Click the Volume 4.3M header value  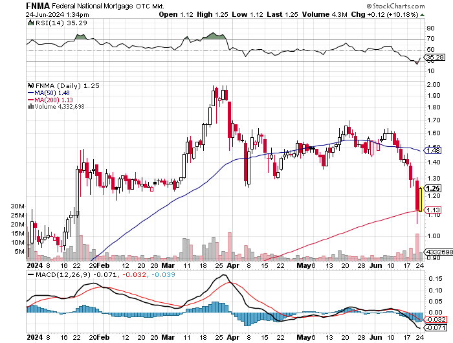tap(324, 14)
